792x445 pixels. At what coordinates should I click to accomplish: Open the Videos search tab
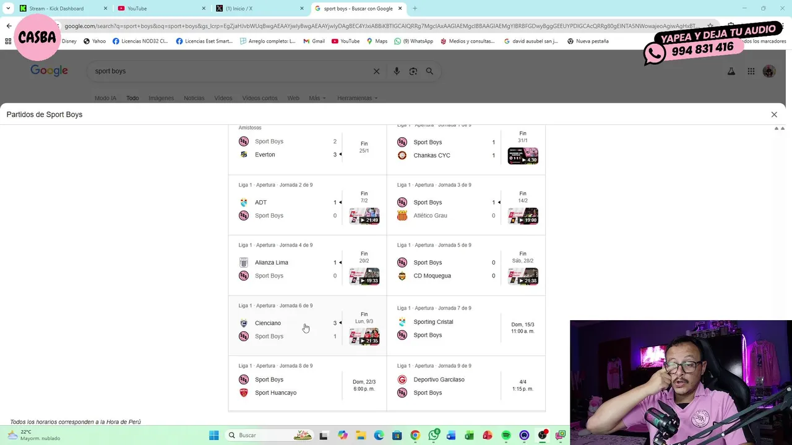[223, 98]
